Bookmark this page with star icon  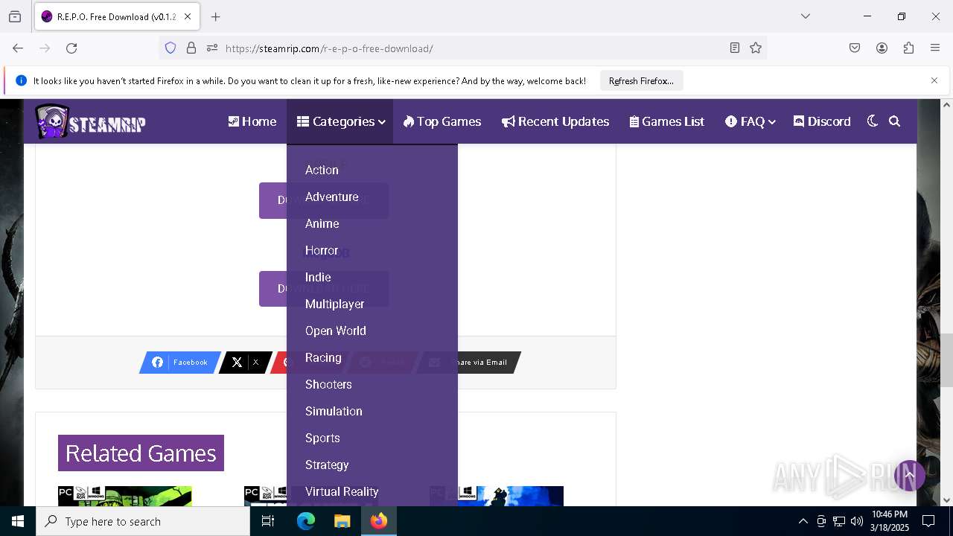coord(756,48)
